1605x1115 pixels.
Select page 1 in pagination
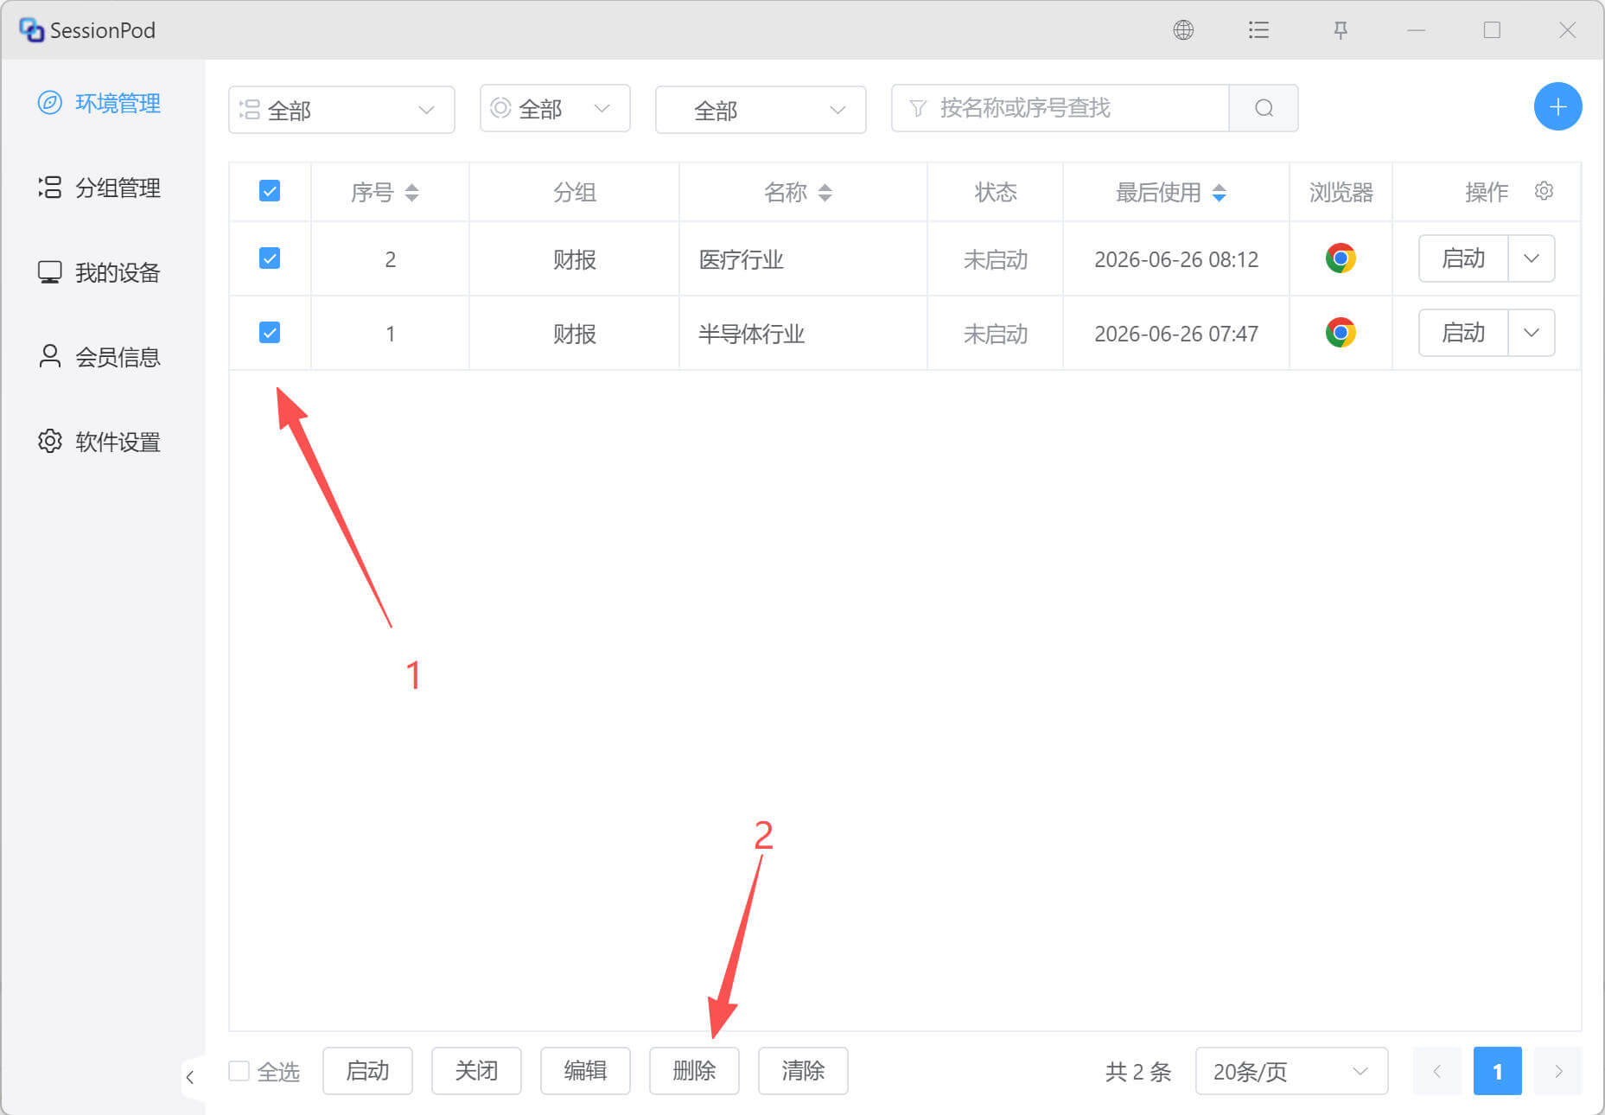pyautogui.click(x=1497, y=1072)
